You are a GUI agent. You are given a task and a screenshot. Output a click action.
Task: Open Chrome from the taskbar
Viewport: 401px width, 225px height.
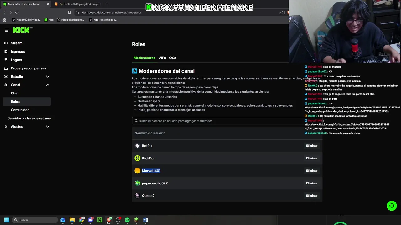(81, 220)
